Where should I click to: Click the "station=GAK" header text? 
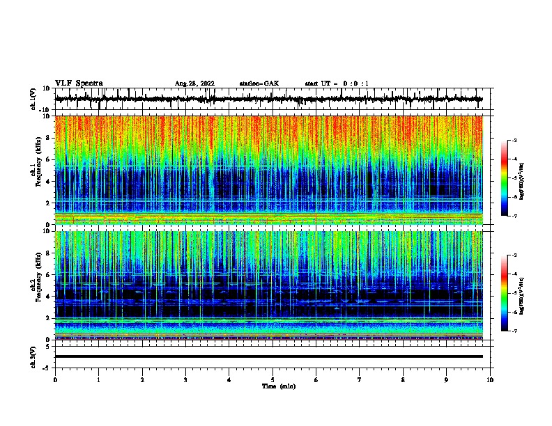pyautogui.click(x=259, y=84)
